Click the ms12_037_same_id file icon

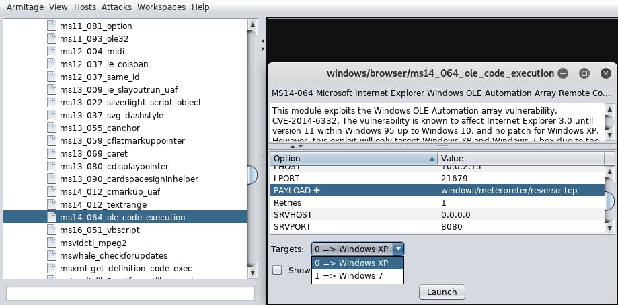point(52,77)
